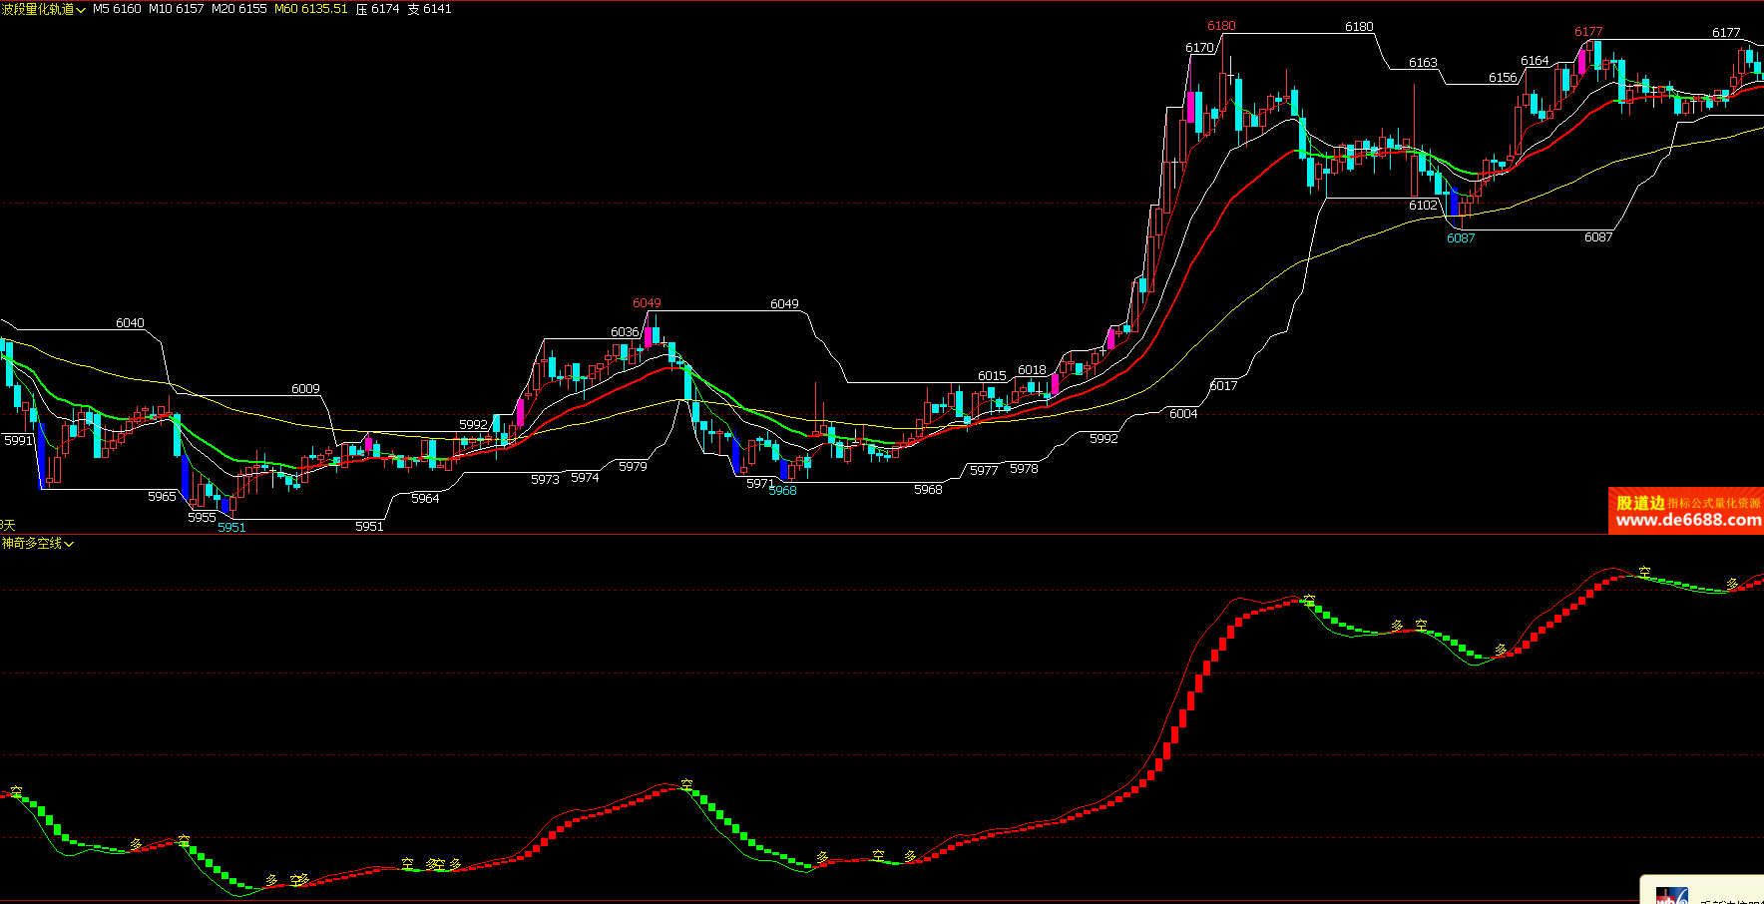The width and height of the screenshot is (1764, 904).
Task: Click the M5 6160 moving average label
Action: (x=117, y=9)
